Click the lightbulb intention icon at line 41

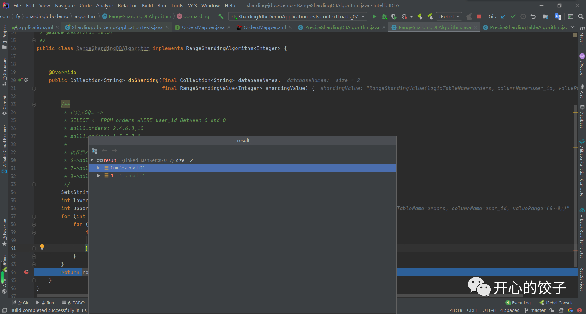tap(42, 247)
